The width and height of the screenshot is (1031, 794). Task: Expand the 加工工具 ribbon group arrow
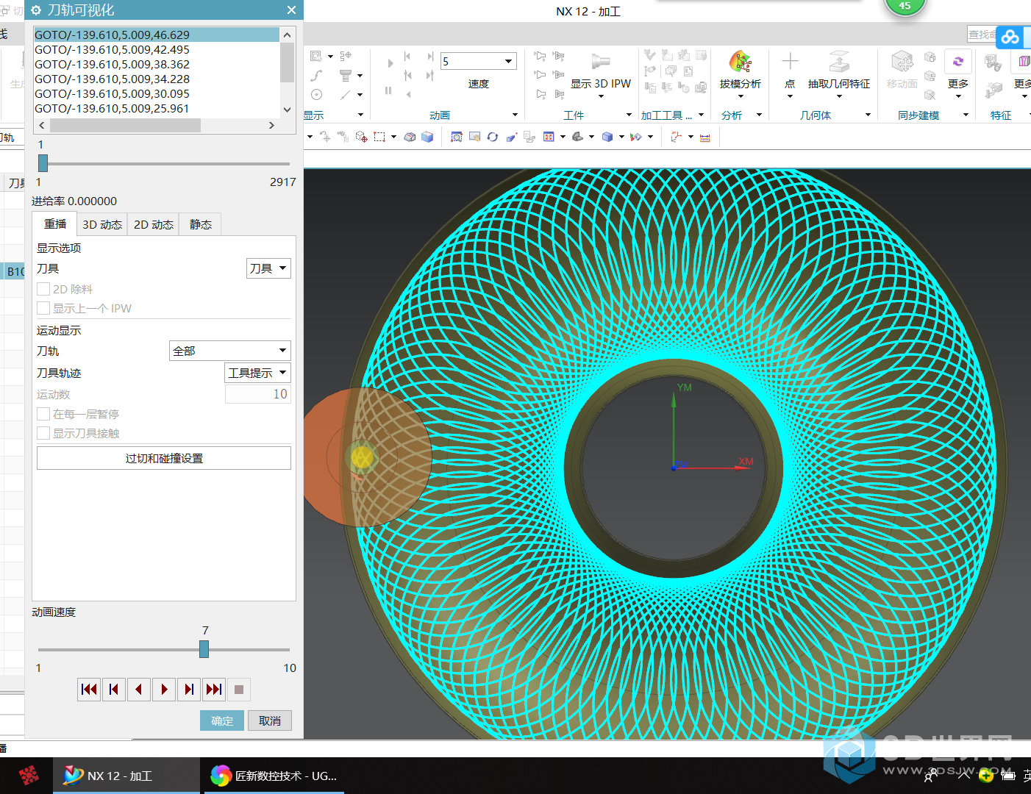pyautogui.click(x=701, y=115)
